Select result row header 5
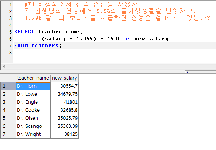This screenshot has height=150, width=216. pyautogui.click(x=8, y=118)
